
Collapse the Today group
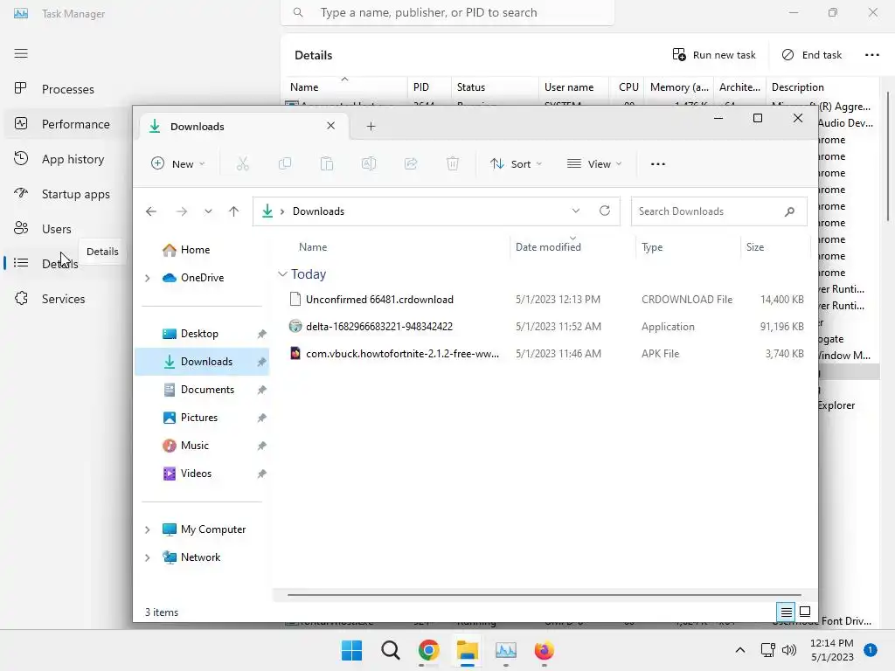[x=282, y=273]
